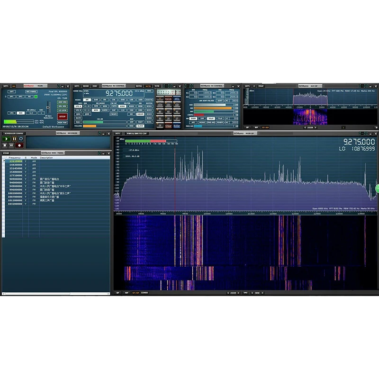Click ADD VRX in the Main panel

coord(63,102)
